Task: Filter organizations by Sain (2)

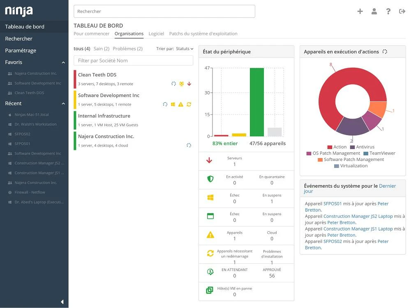Action: point(102,49)
